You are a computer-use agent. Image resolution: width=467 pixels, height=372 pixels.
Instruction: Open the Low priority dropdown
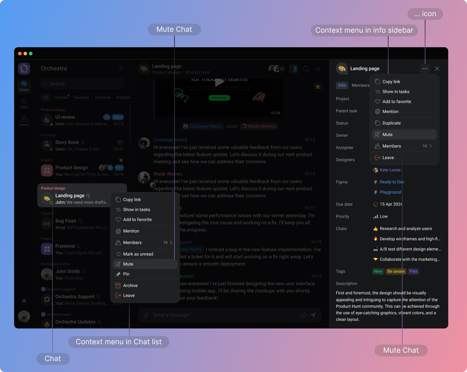[384, 216]
